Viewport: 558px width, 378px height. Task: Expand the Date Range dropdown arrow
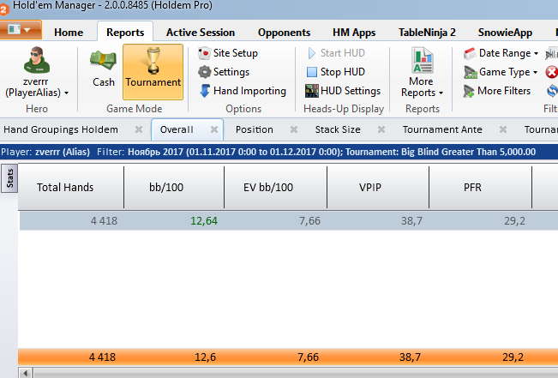[536, 54]
